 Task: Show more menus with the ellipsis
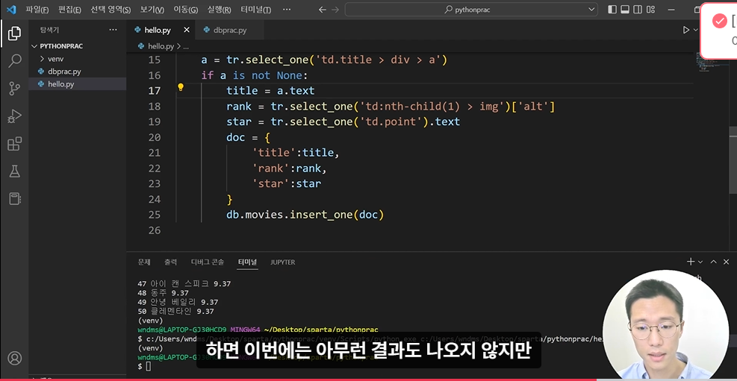coord(287,10)
